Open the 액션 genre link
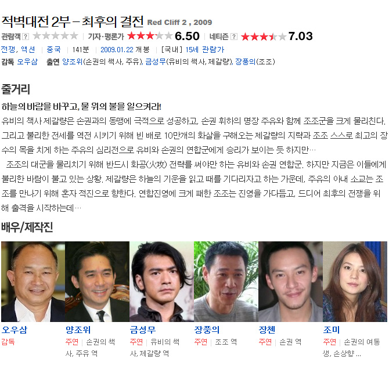This screenshot has height=369, width=389. [x=28, y=49]
